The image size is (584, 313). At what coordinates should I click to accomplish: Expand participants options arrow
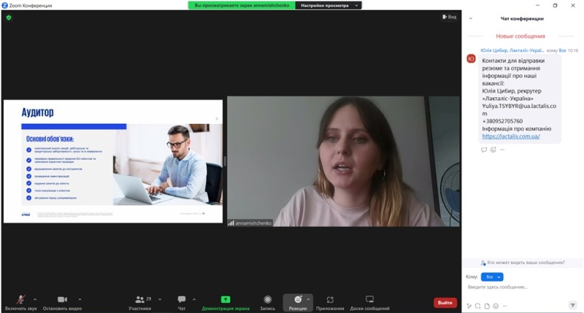(x=160, y=299)
